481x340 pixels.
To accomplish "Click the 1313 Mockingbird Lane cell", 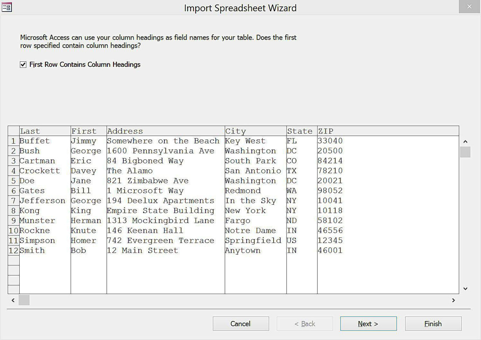I will (166, 221).
